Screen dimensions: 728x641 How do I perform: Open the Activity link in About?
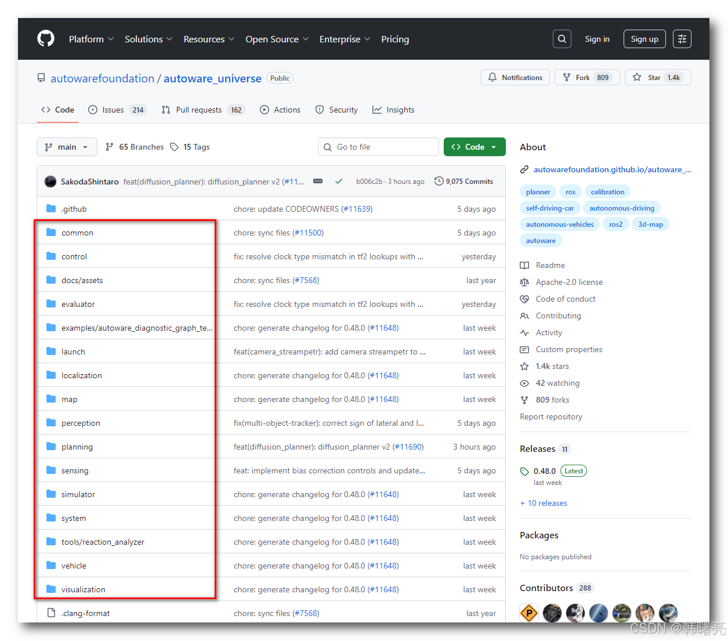point(549,332)
